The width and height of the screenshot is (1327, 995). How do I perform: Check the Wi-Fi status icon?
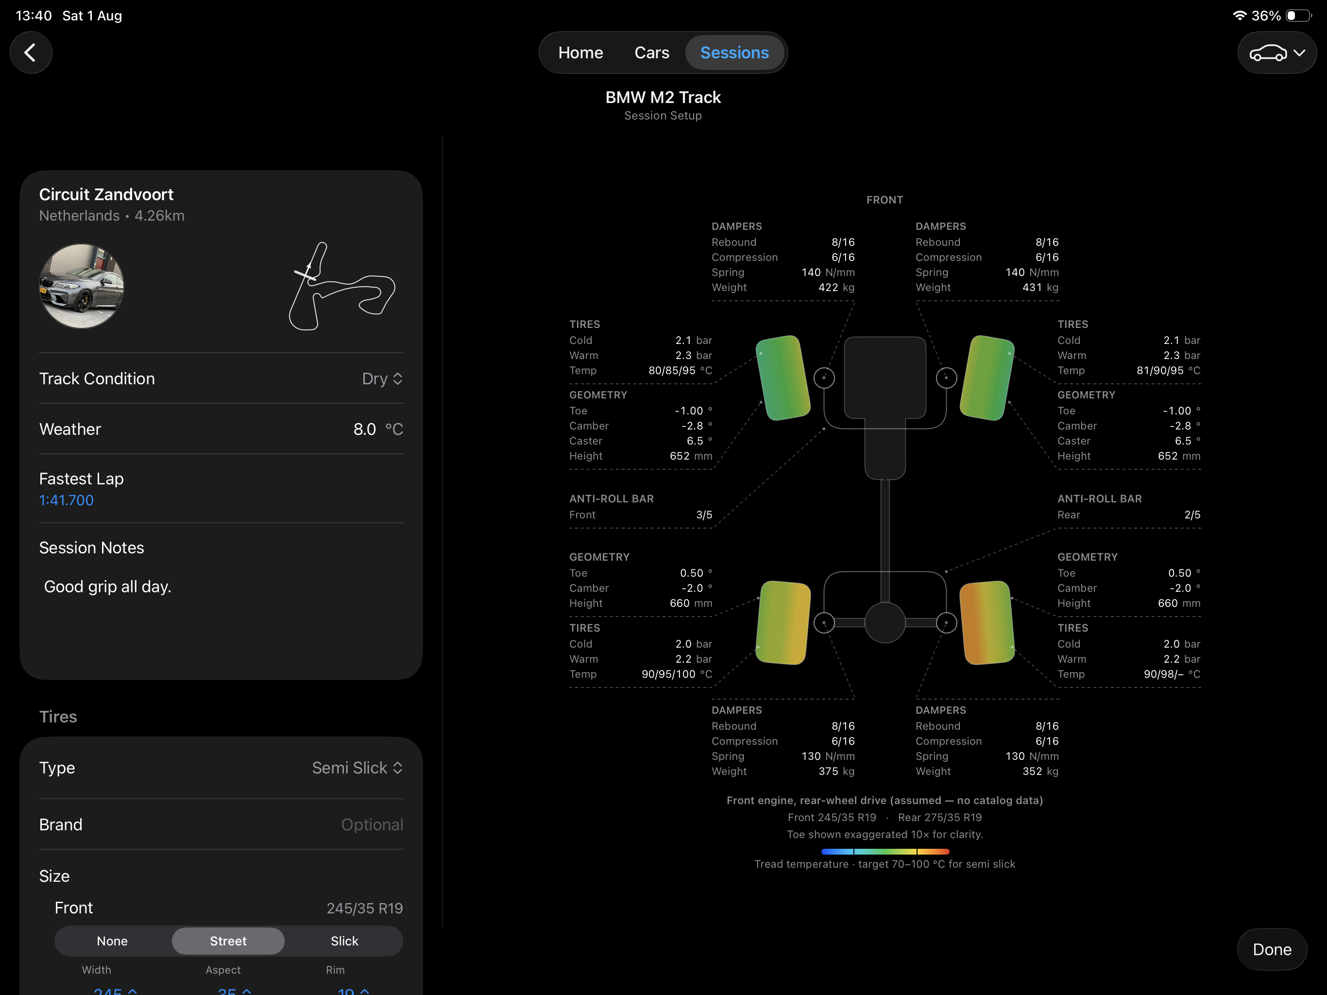click(x=1240, y=16)
